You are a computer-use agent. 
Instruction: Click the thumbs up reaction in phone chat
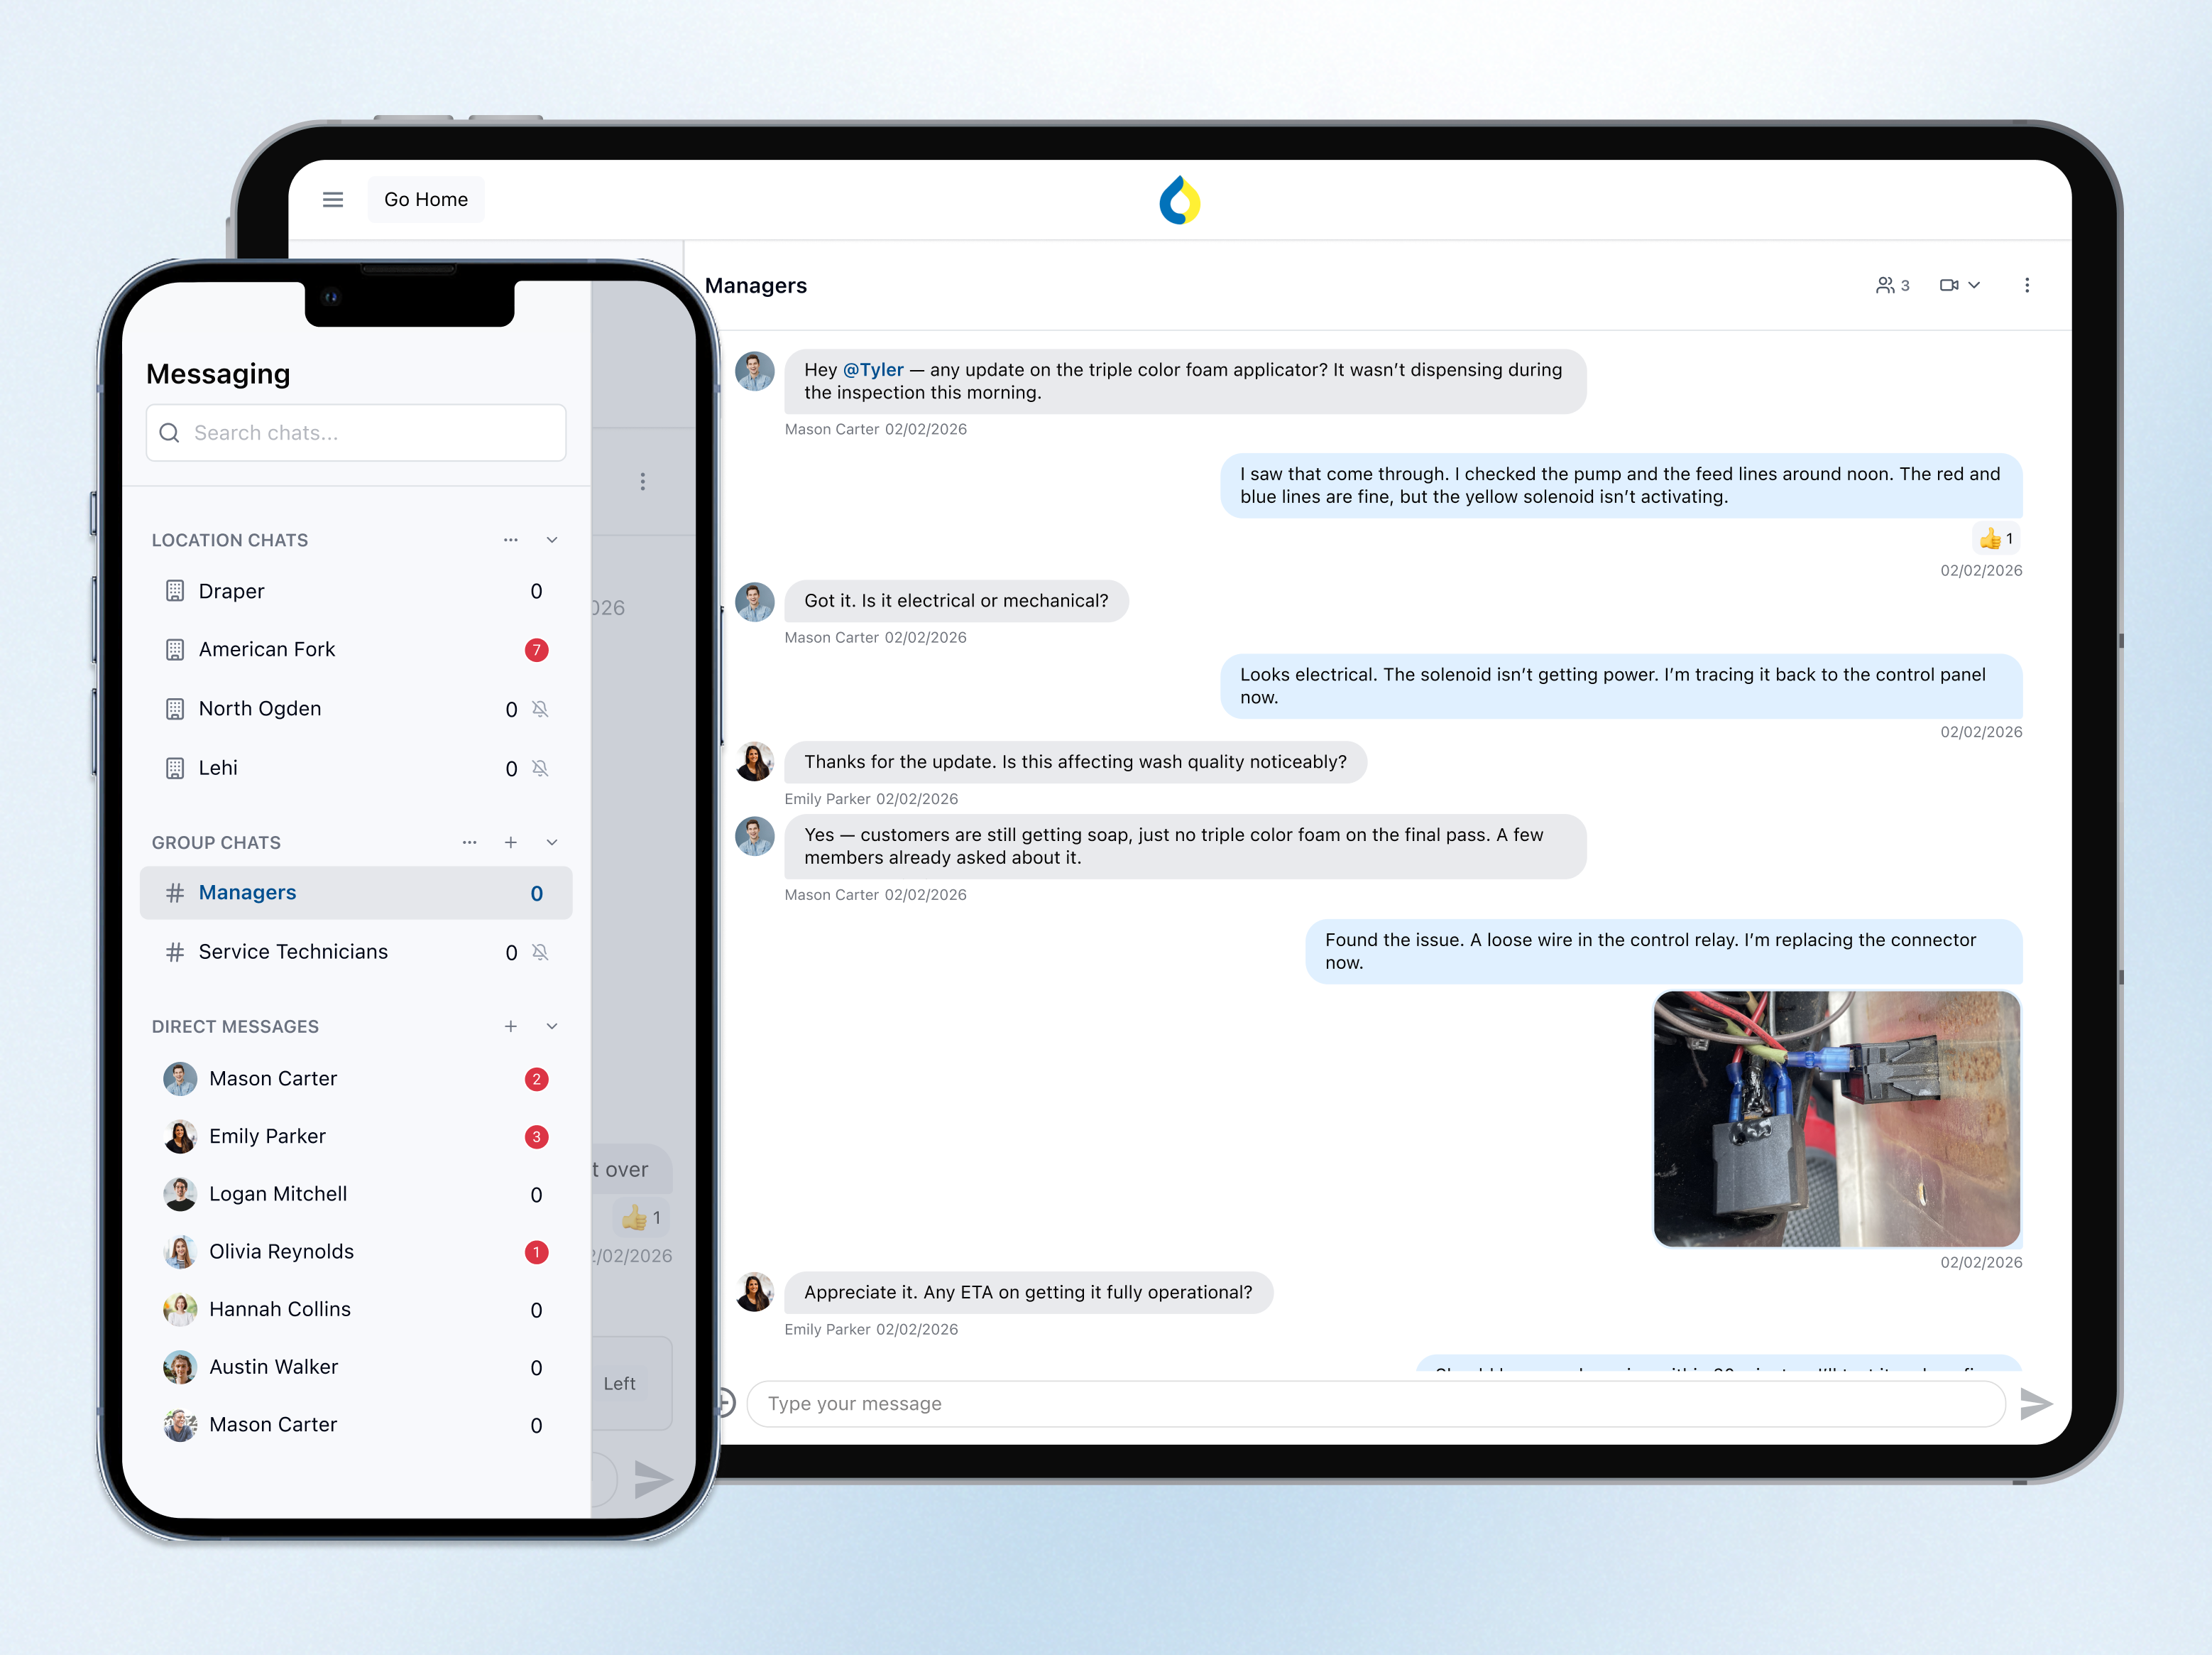(x=640, y=1217)
